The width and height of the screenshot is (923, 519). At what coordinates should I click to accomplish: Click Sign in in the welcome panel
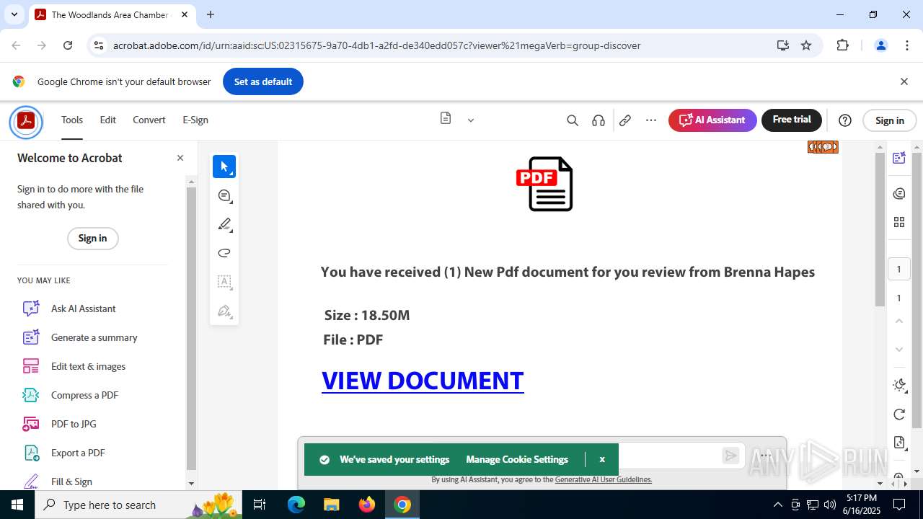coord(92,239)
